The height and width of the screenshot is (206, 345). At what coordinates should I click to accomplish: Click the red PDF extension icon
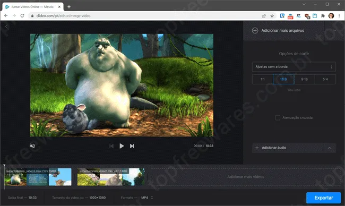(290, 16)
